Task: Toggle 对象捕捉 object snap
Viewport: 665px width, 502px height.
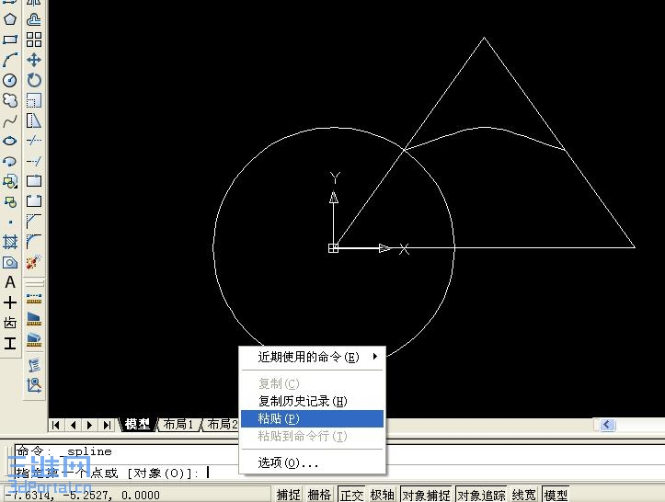Action: point(426,495)
